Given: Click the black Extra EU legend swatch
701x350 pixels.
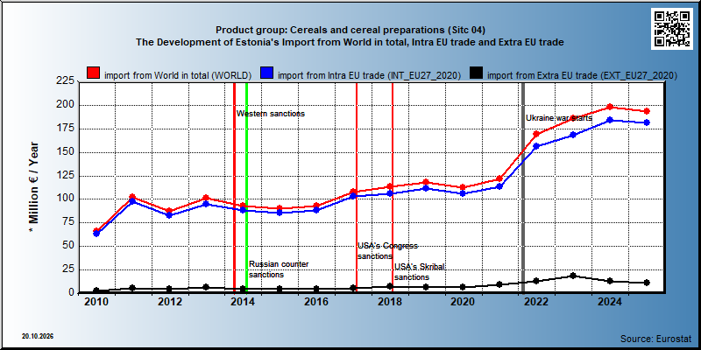Looking at the screenshot, I should pyautogui.click(x=477, y=74).
